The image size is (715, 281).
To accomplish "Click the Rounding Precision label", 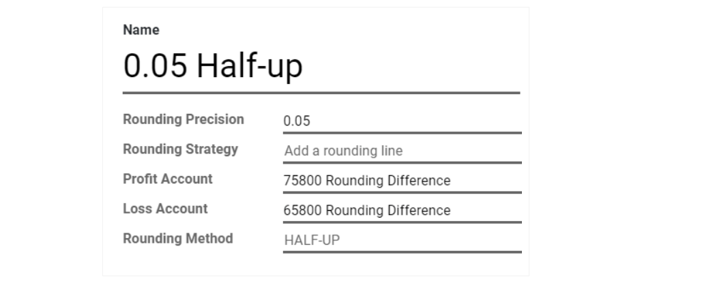I will pyautogui.click(x=184, y=119).
